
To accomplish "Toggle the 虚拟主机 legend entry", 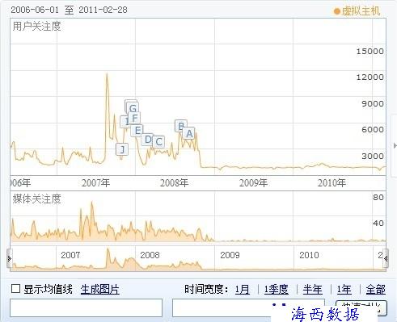I will tap(357, 11).
